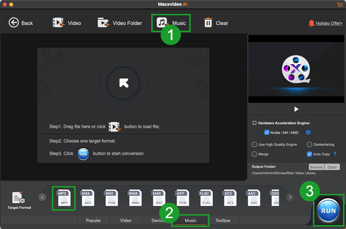
Task: Load a Video Folder
Action: pos(120,23)
